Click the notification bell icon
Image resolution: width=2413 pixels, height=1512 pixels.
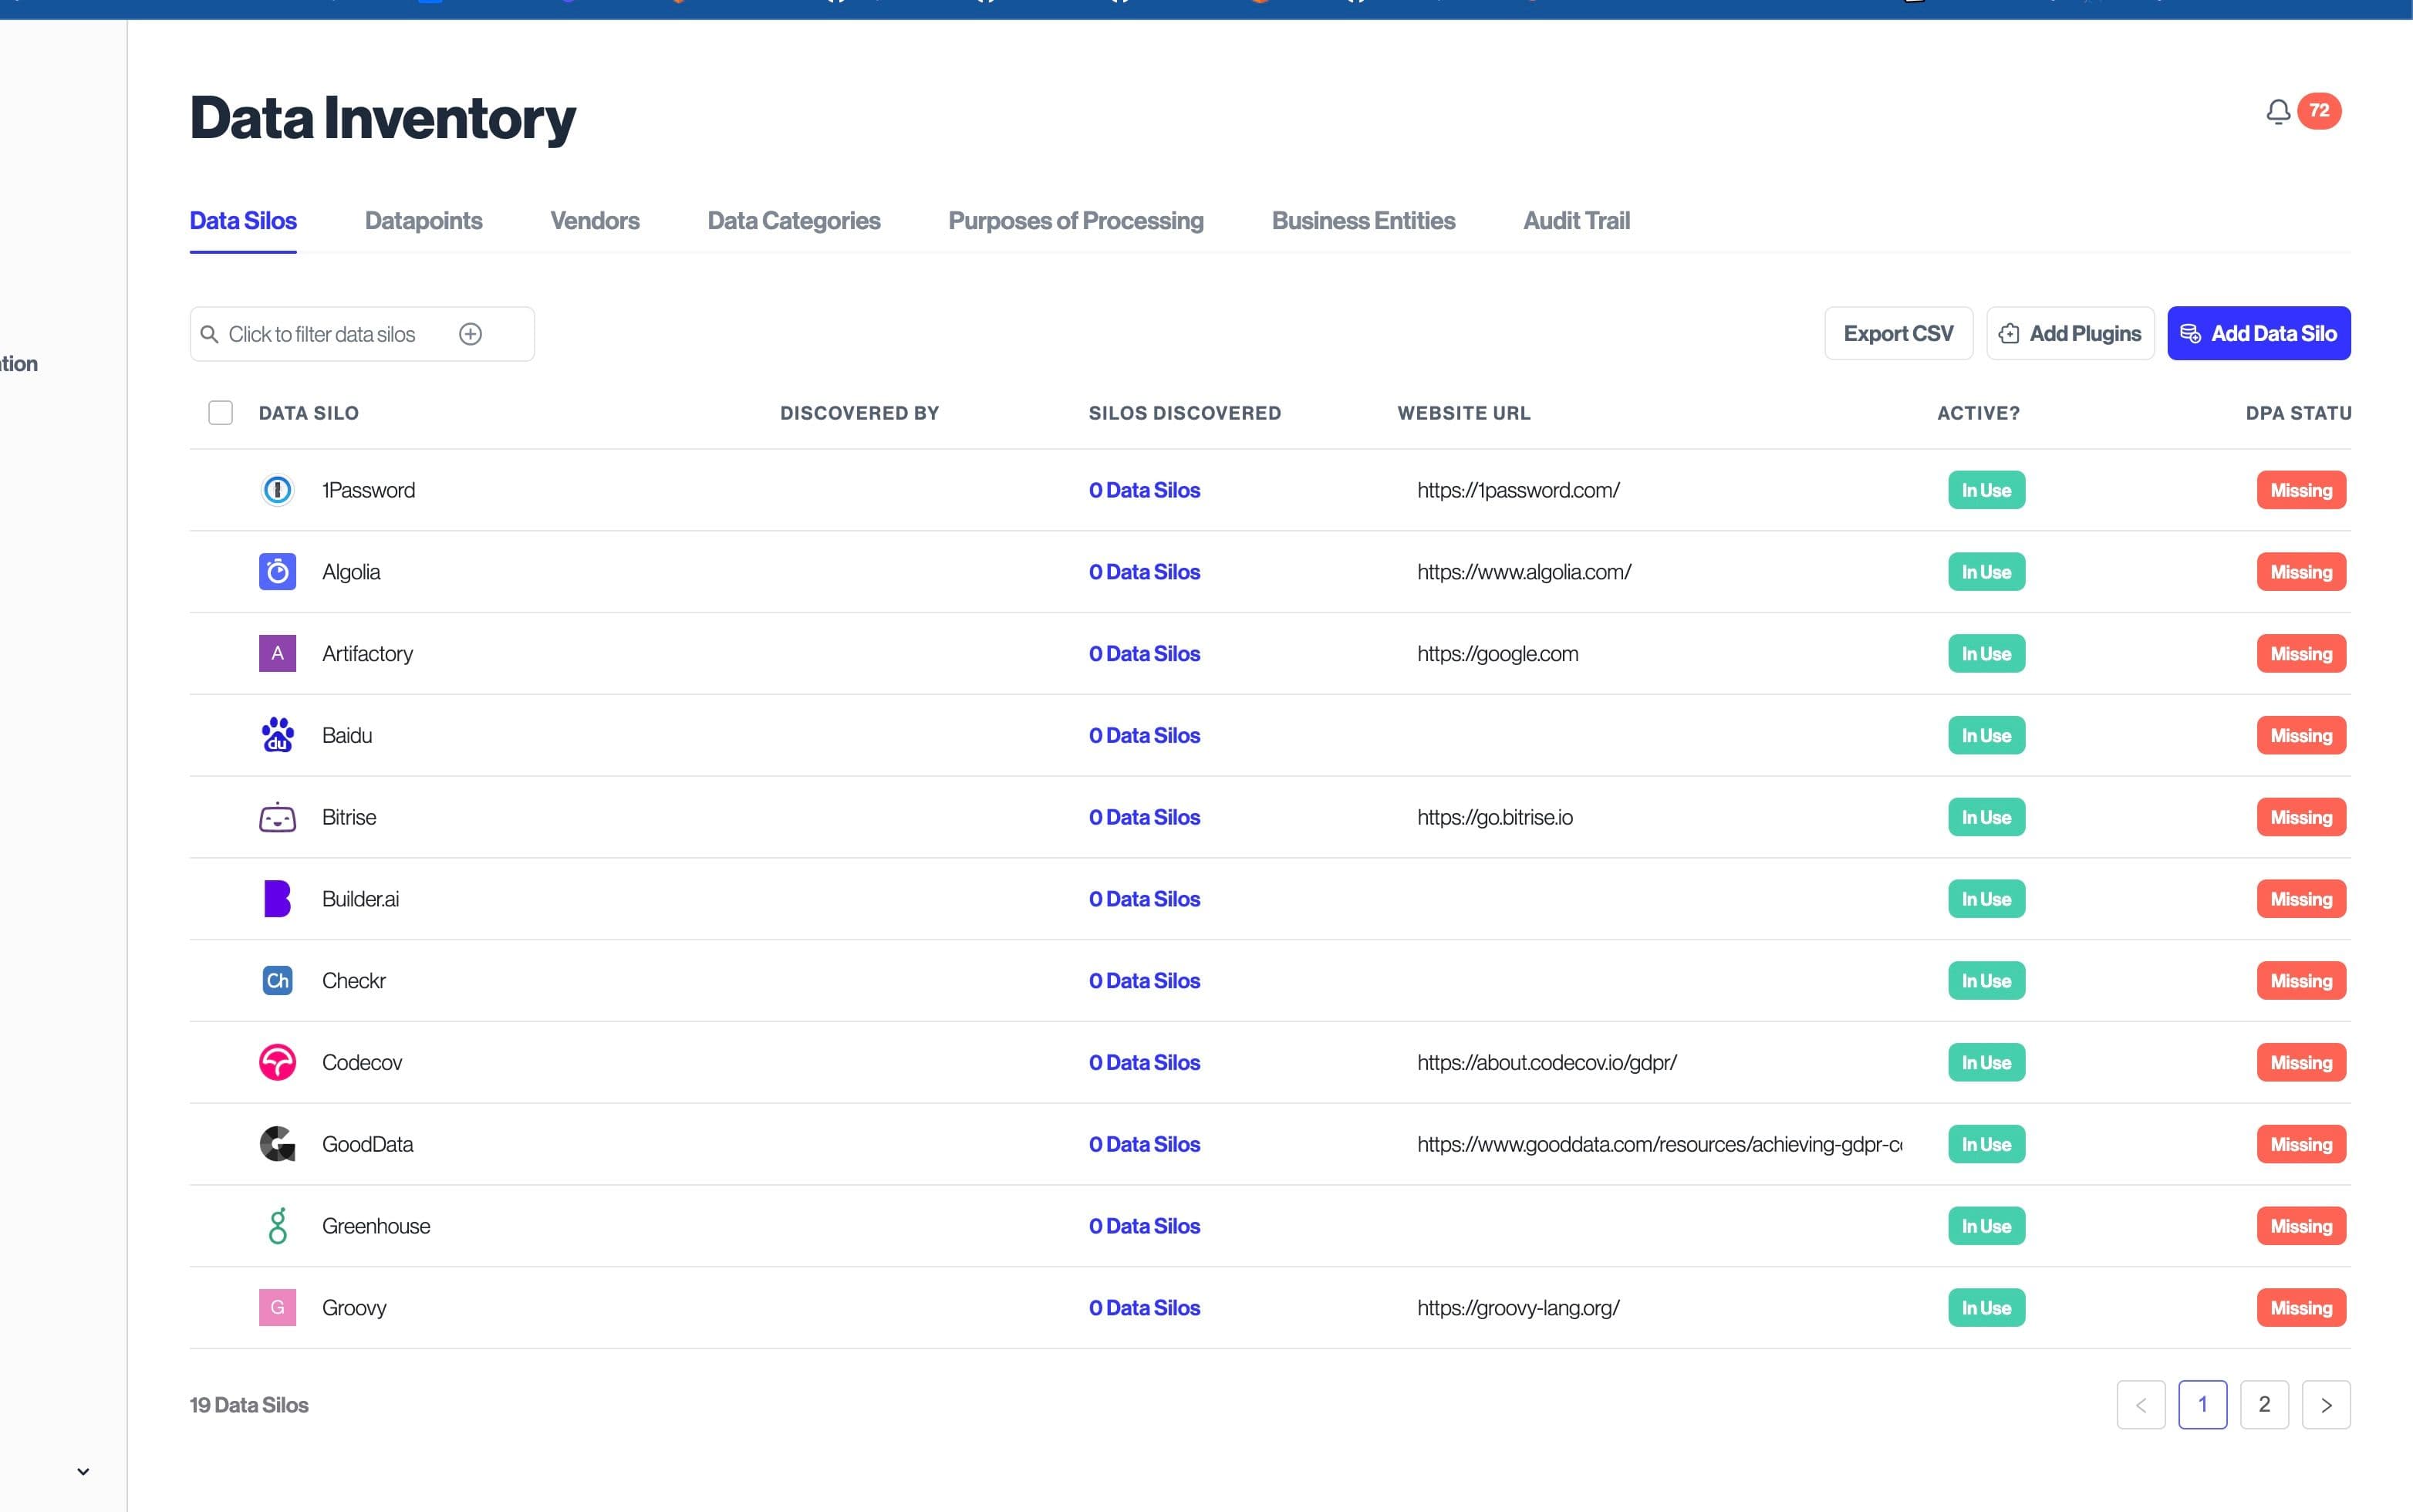pos(2278,111)
